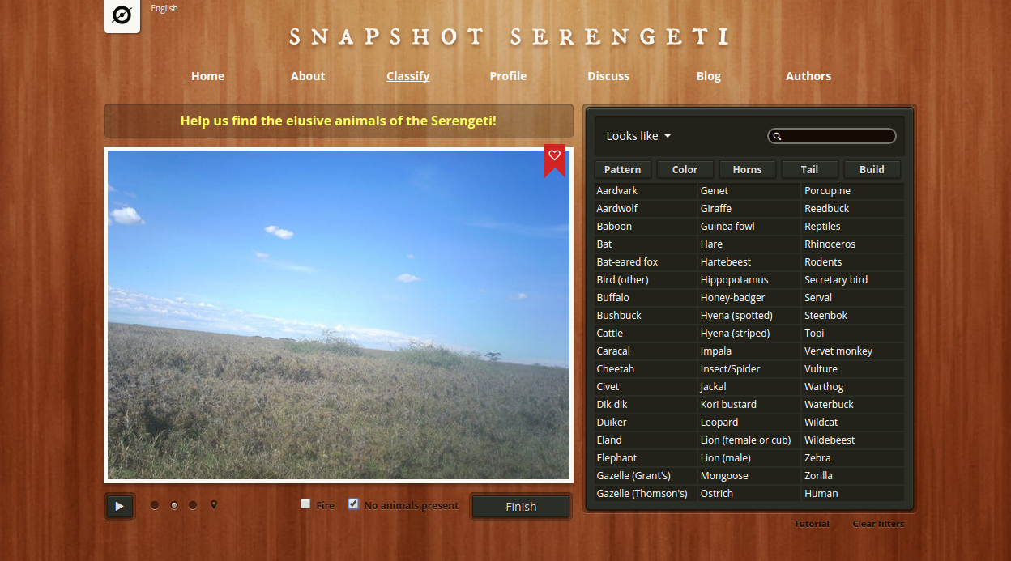Uncheck No animals present checkbox

353,504
